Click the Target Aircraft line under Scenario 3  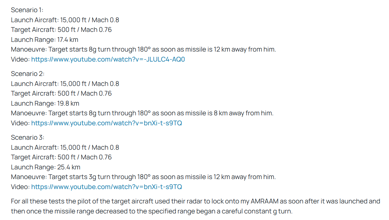[61, 157]
